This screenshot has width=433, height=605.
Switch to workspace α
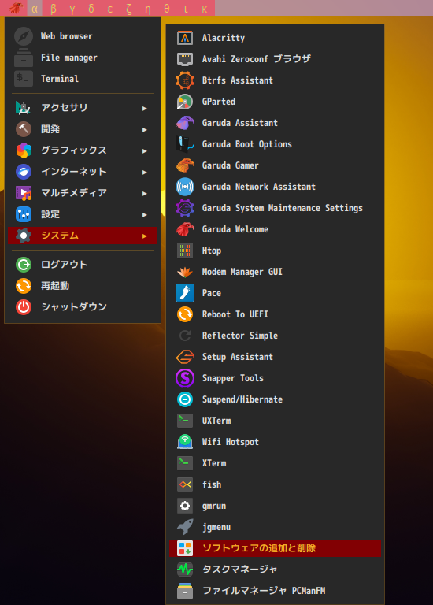pos(35,9)
